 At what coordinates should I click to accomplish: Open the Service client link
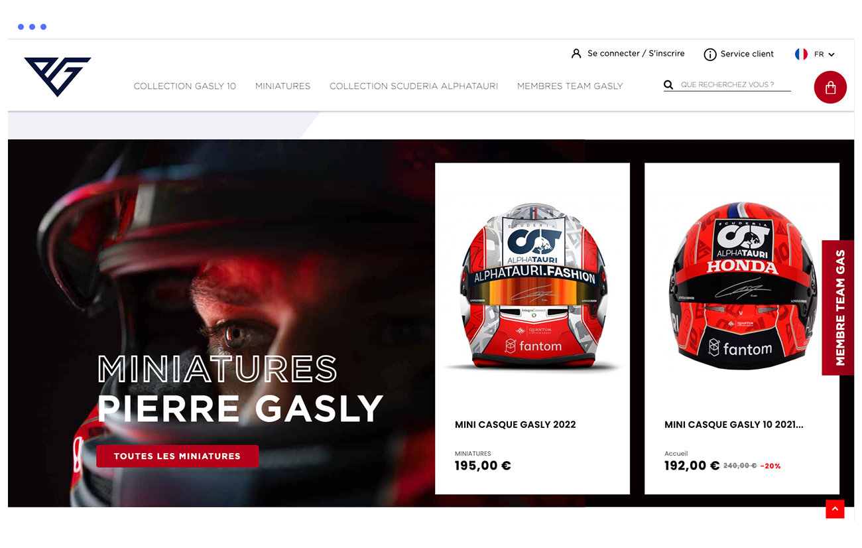coord(747,54)
